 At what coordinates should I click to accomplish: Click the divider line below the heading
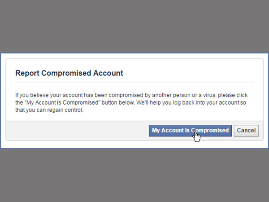134,82
